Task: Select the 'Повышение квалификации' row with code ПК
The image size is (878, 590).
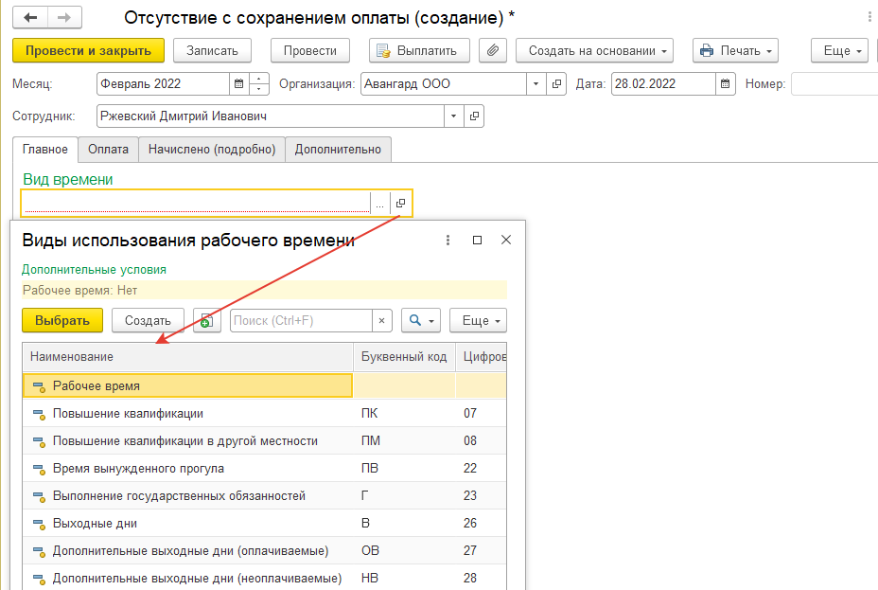Action: [x=264, y=414]
